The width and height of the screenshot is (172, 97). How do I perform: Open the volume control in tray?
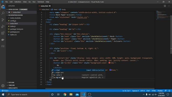(x=156, y=95)
